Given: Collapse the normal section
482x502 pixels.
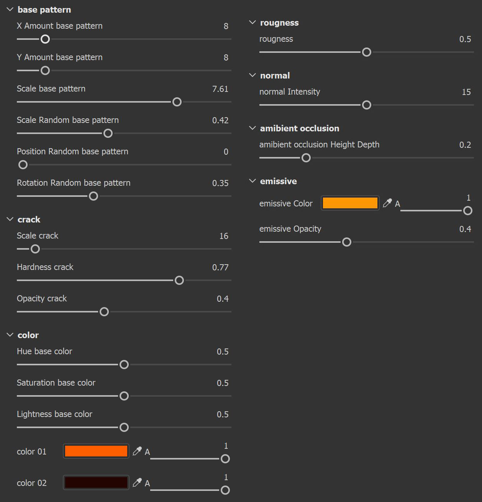Looking at the screenshot, I should [252, 75].
